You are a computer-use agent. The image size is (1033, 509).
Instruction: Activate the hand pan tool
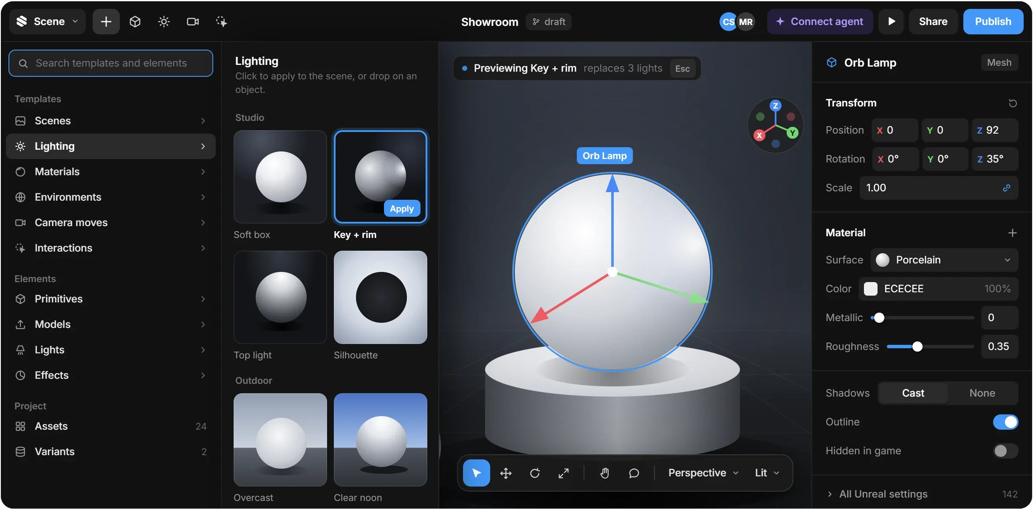(x=604, y=473)
